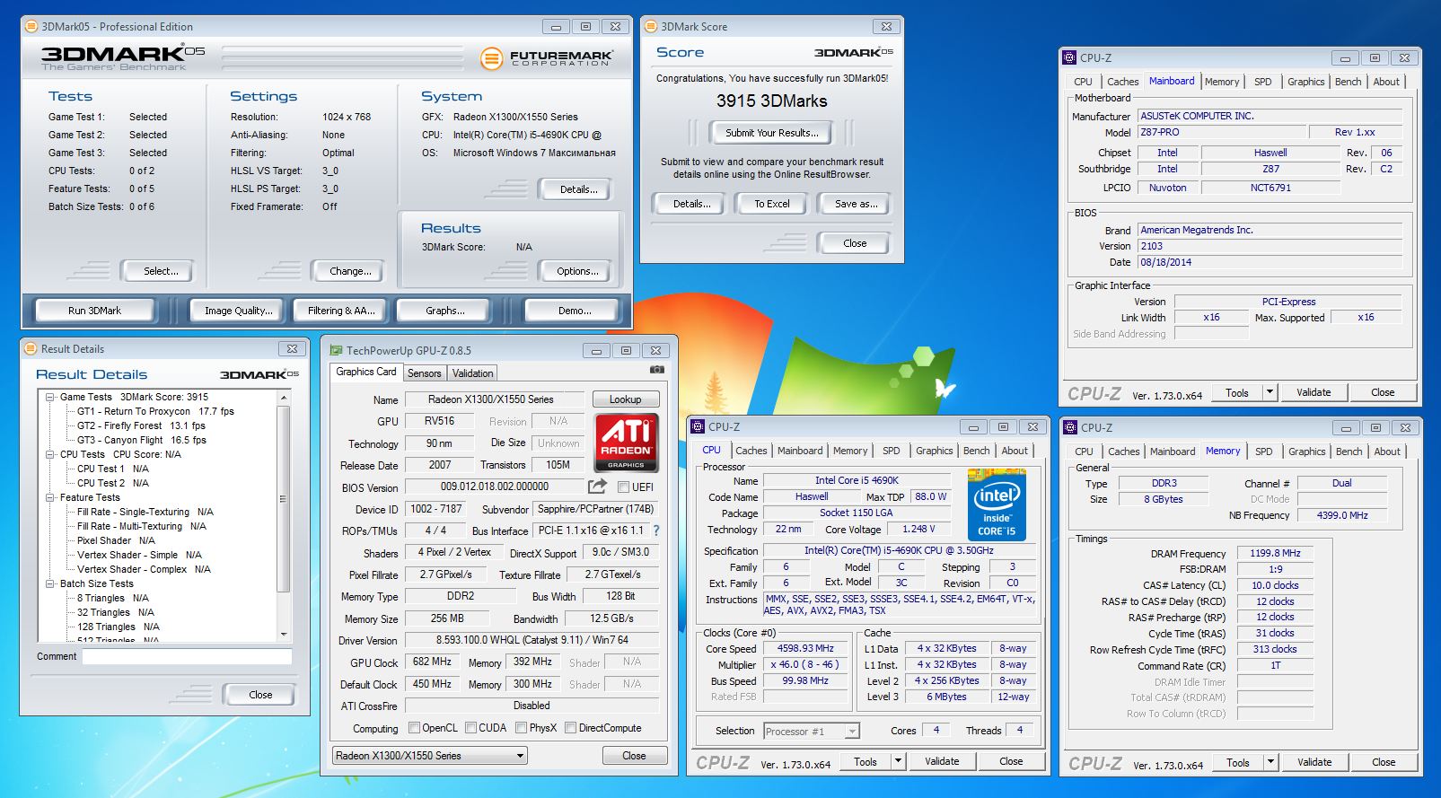This screenshot has height=798, width=1441.
Task: Click 3DMark05 main window title icon
Action: pyautogui.click(x=31, y=26)
